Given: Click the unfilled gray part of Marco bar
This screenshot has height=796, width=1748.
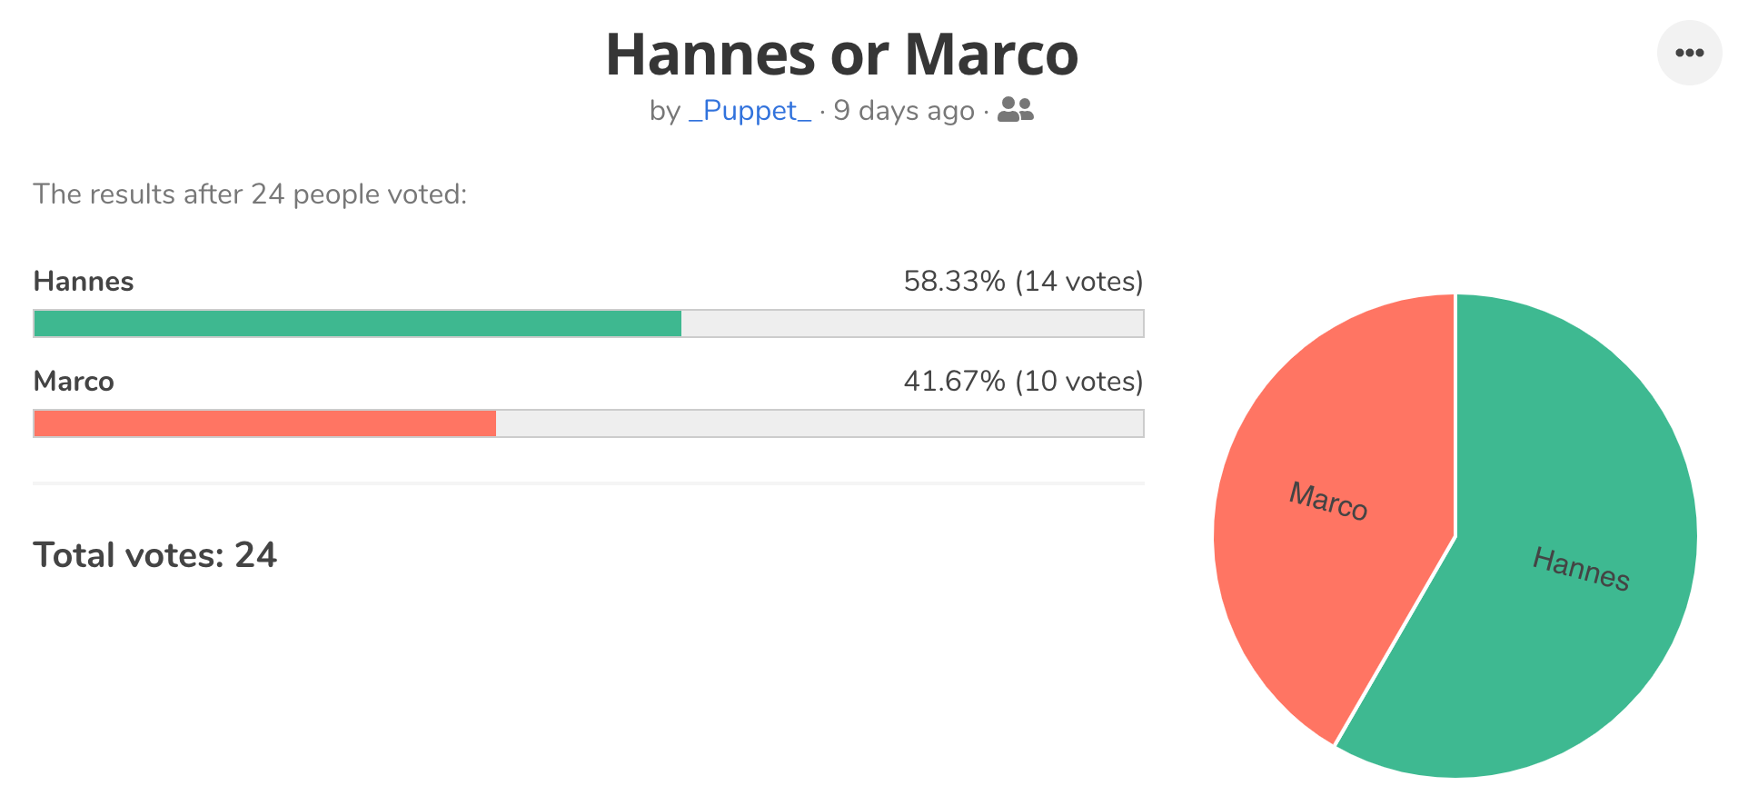Looking at the screenshot, I should (819, 423).
